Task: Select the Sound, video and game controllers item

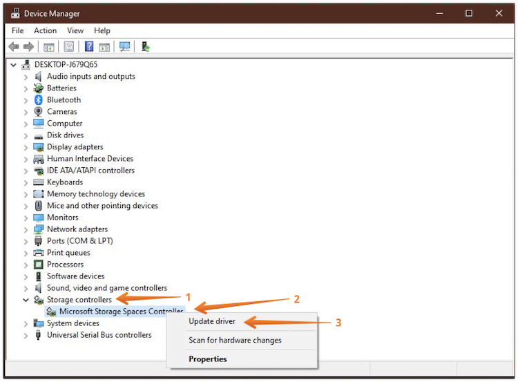Action: coord(106,288)
